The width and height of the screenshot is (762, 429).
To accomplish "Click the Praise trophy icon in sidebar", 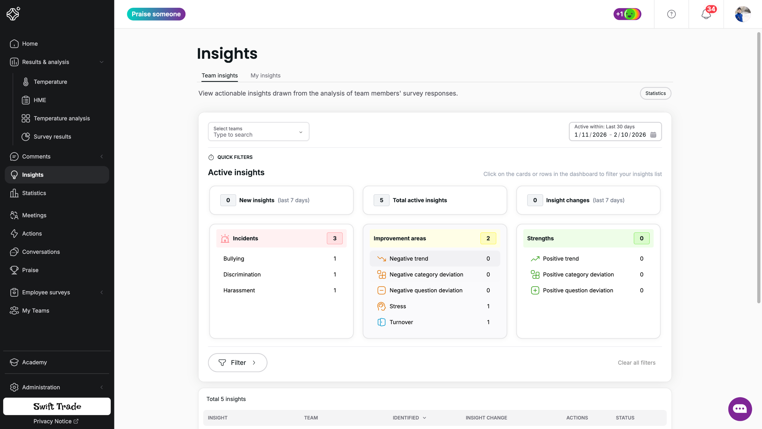I will pyautogui.click(x=14, y=270).
